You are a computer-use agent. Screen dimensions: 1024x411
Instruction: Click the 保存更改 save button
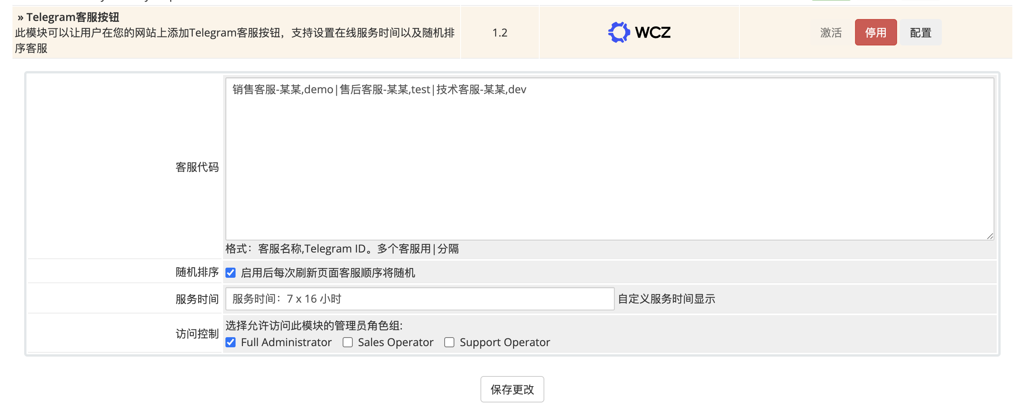(512, 389)
